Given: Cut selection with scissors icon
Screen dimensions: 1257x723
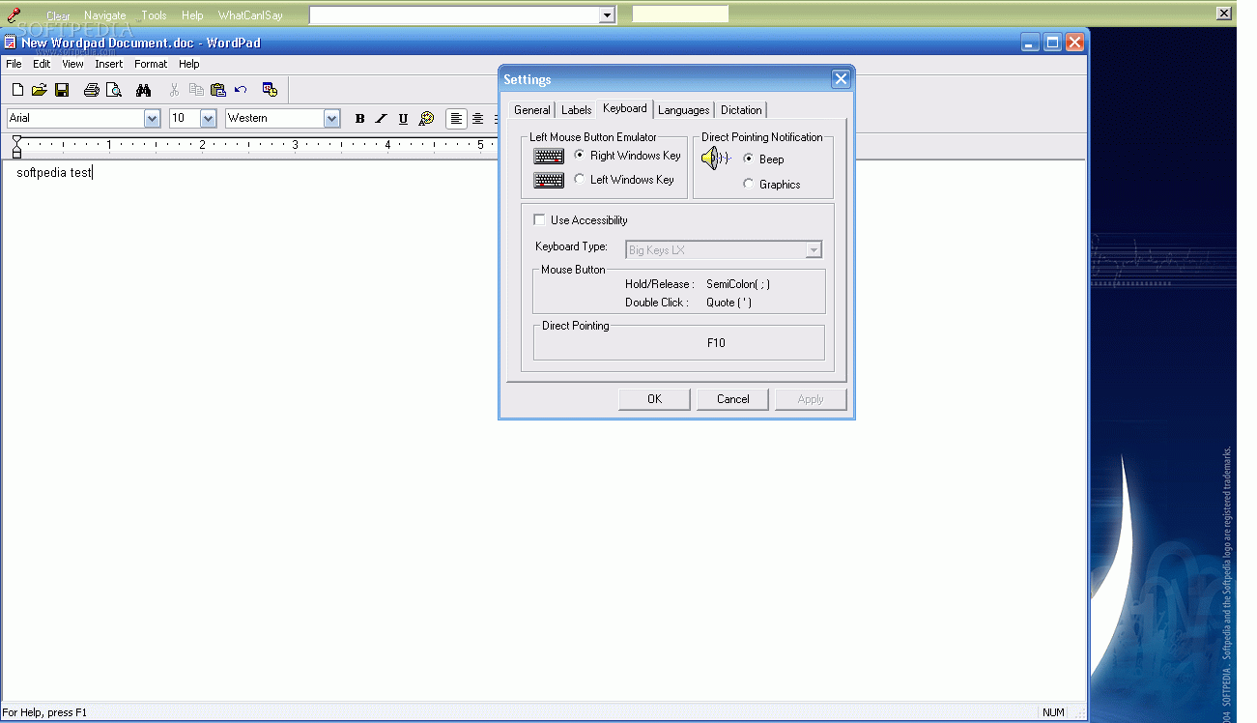Looking at the screenshot, I should coord(174,90).
